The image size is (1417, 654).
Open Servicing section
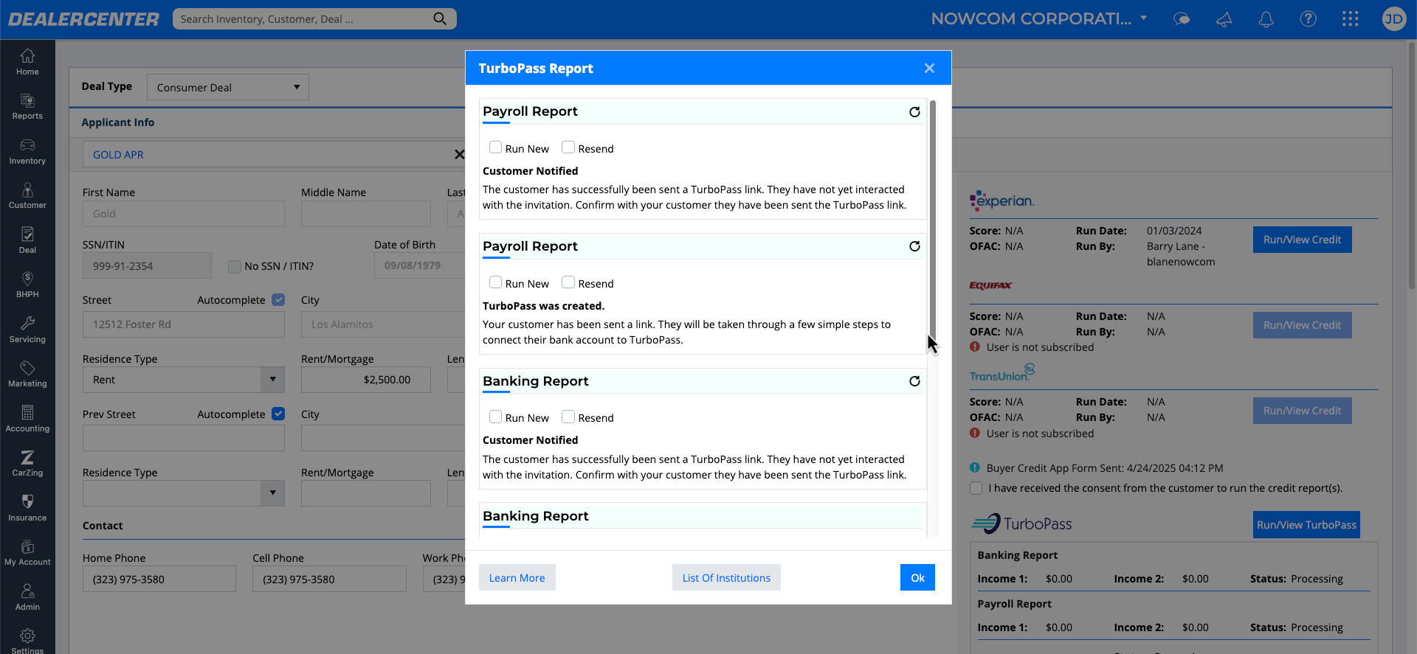(27, 330)
